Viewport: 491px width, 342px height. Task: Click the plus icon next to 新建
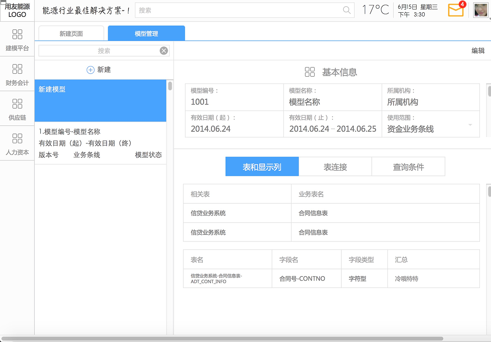[x=90, y=69]
